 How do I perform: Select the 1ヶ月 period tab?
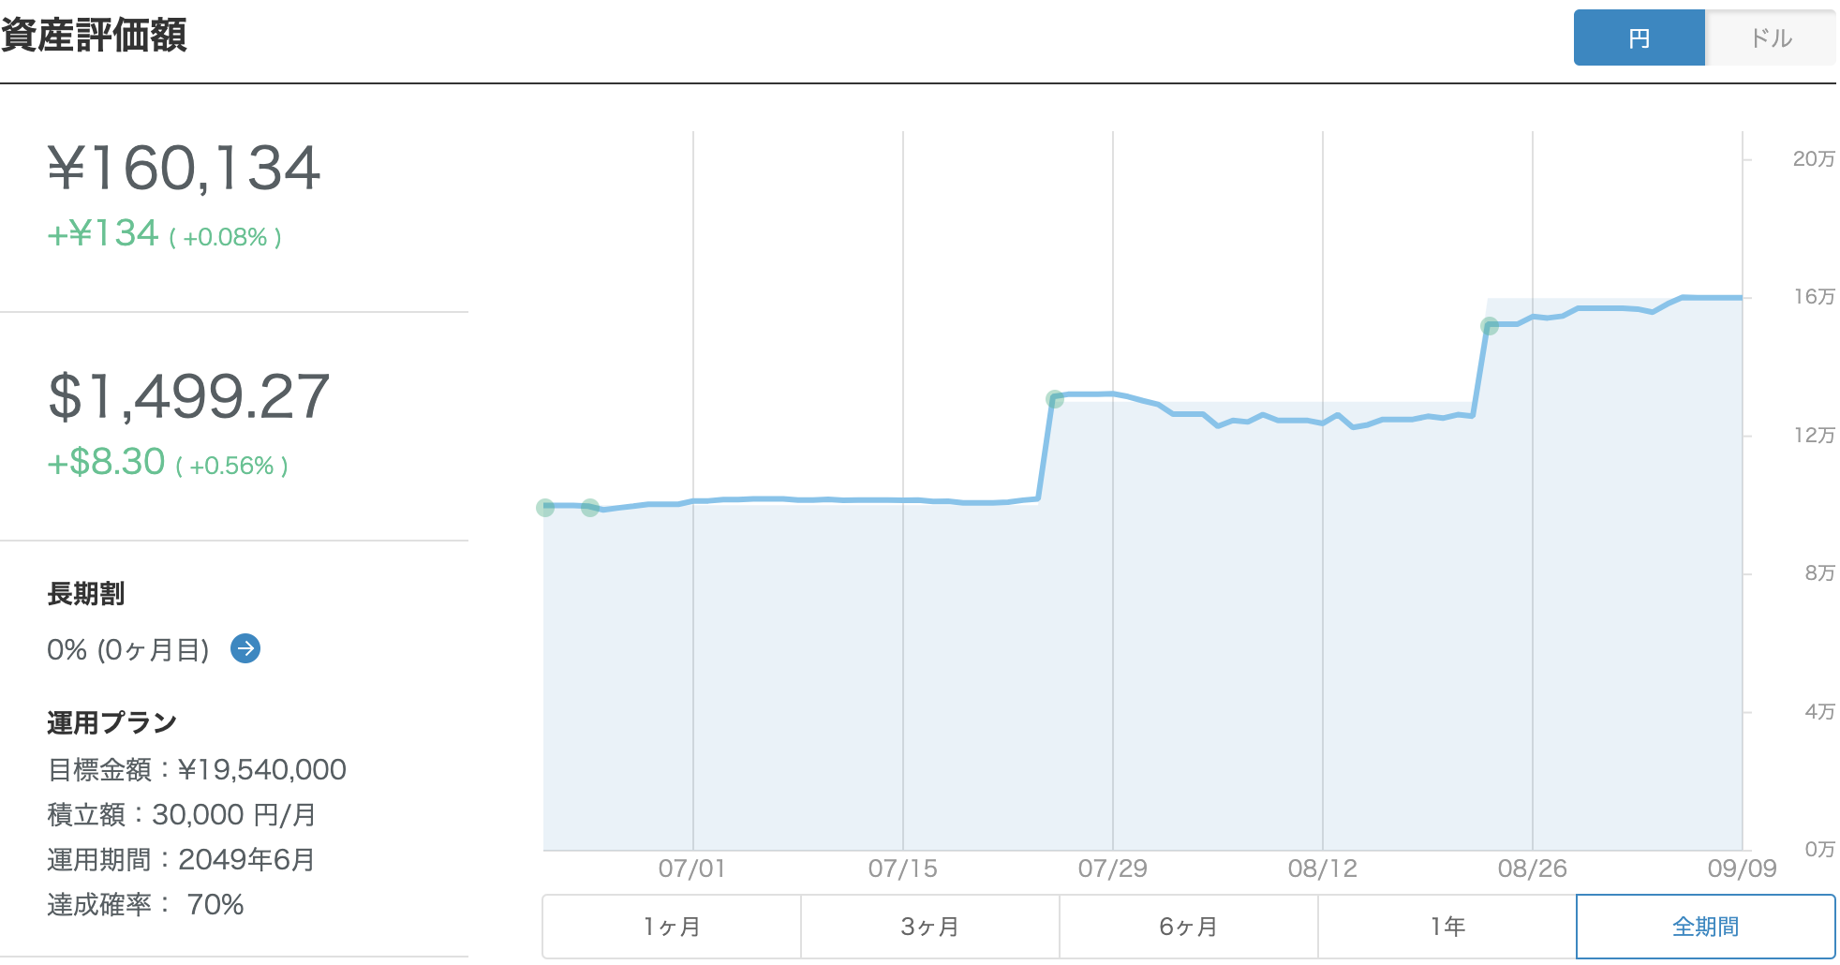(x=672, y=927)
